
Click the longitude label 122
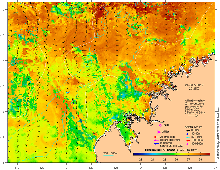click(91, 167)
